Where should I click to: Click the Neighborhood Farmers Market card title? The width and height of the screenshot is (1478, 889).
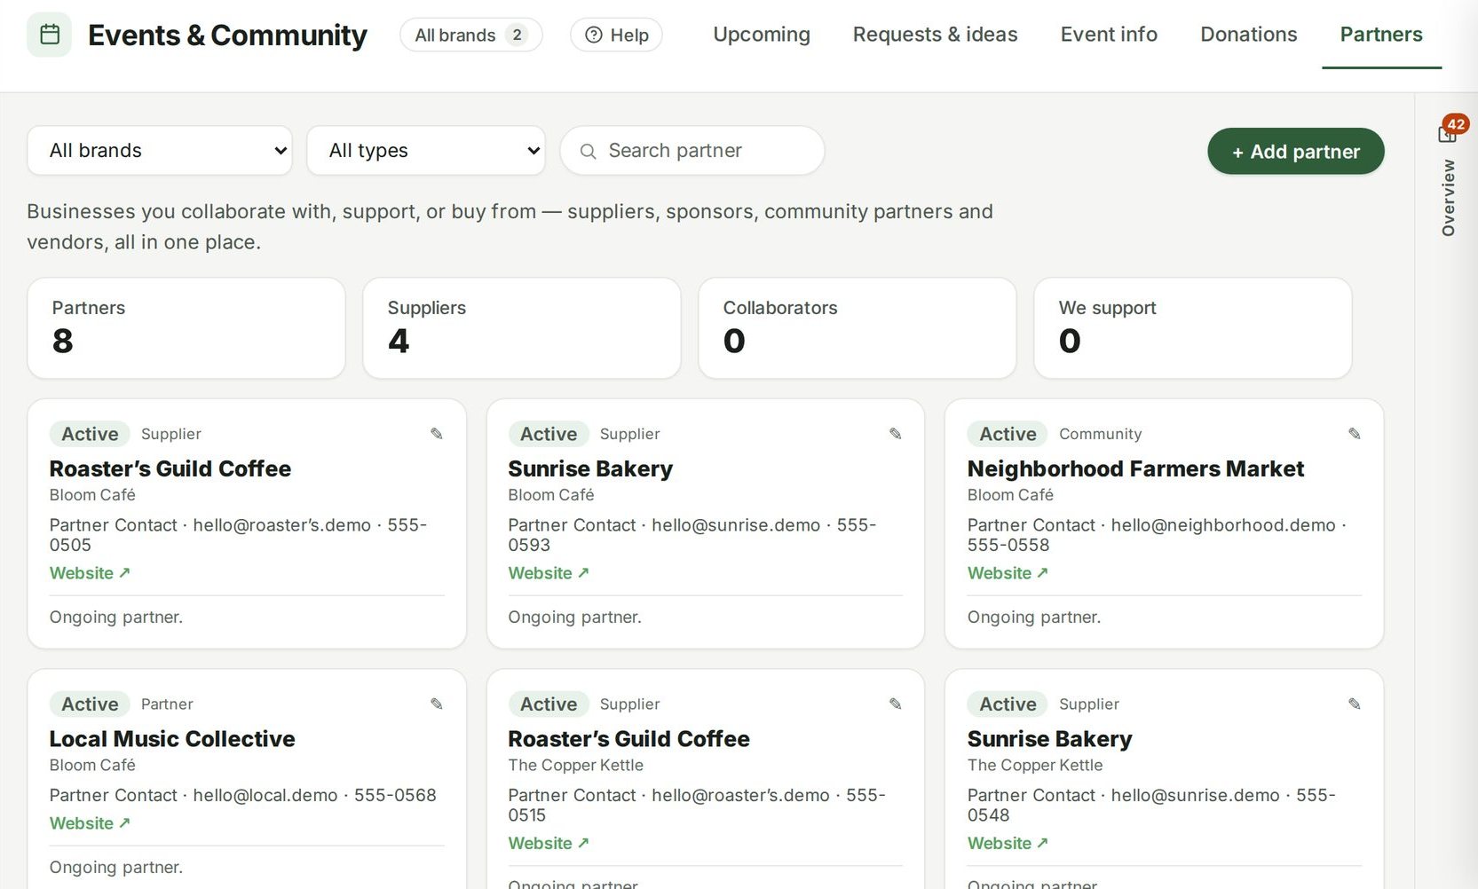tap(1135, 468)
